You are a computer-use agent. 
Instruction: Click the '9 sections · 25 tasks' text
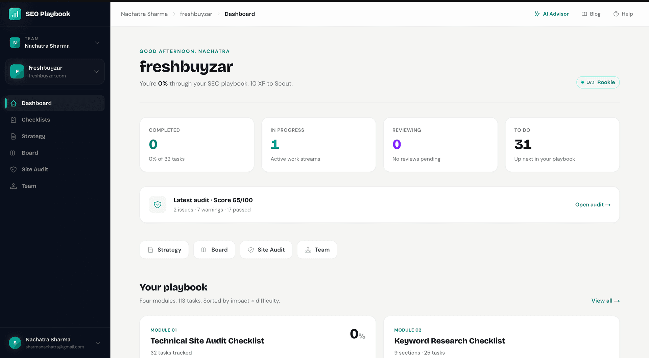point(419,353)
